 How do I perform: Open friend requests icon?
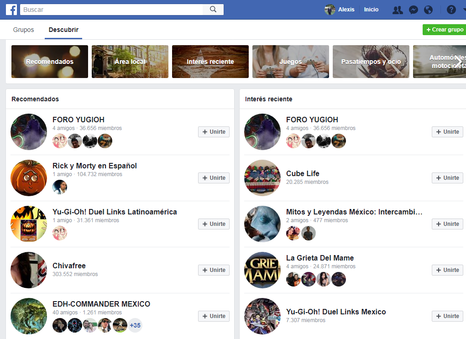point(398,10)
